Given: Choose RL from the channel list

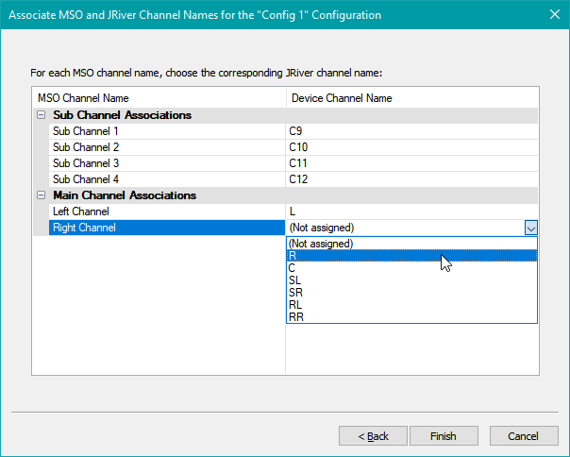Looking at the screenshot, I should pyautogui.click(x=411, y=305).
